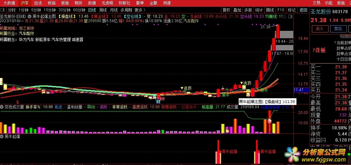The width and height of the screenshot is (351, 165).
Task: Switch to 5分钟 chart period
Action: pyautogui.click(x=36, y=10)
